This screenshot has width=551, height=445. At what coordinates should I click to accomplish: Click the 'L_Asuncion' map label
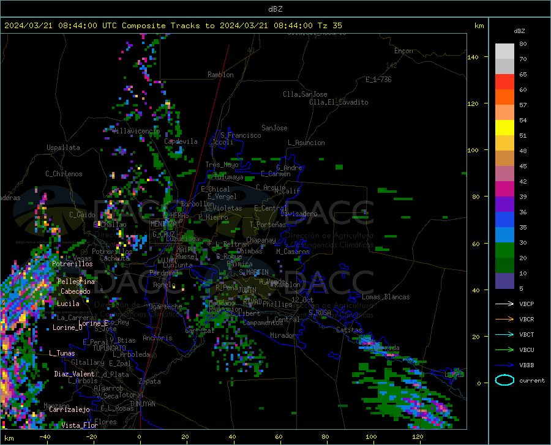pos(306,143)
